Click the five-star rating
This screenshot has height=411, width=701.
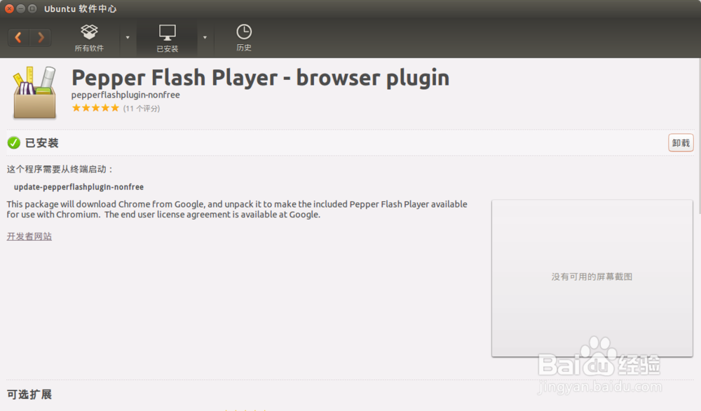(x=95, y=108)
